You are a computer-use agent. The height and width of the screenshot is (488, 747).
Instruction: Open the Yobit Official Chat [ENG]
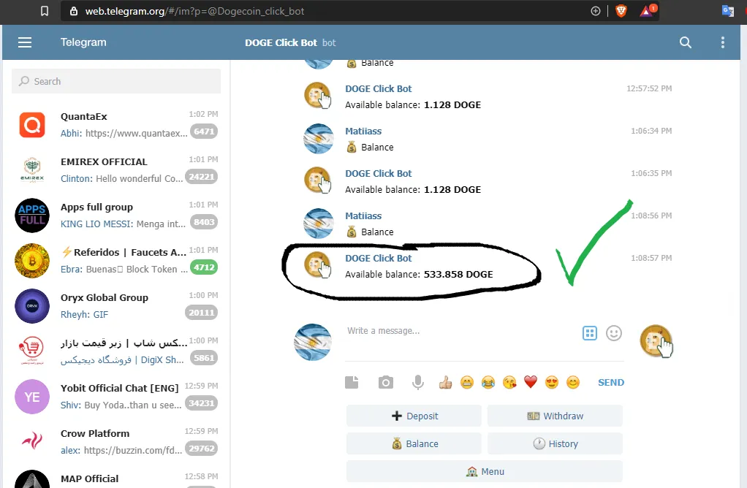[x=116, y=396]
